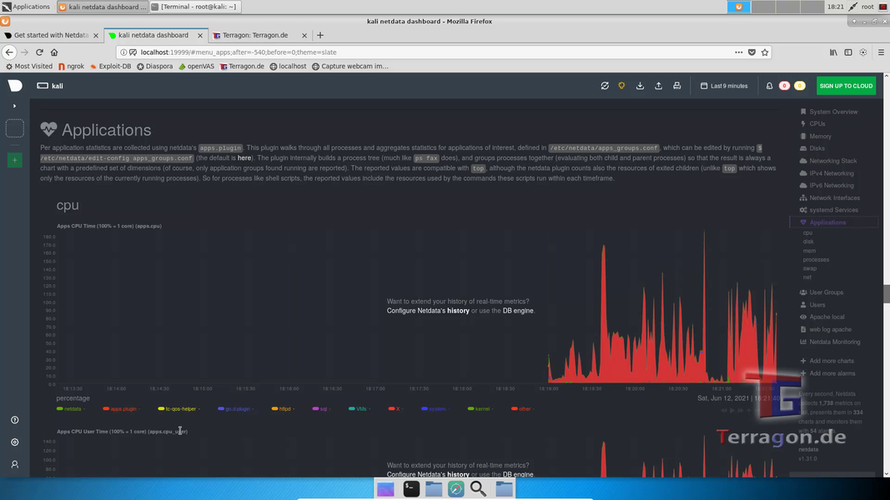The image size is (890, 500).
Task: Open Firefox Library icon
Action: [833, 52]
